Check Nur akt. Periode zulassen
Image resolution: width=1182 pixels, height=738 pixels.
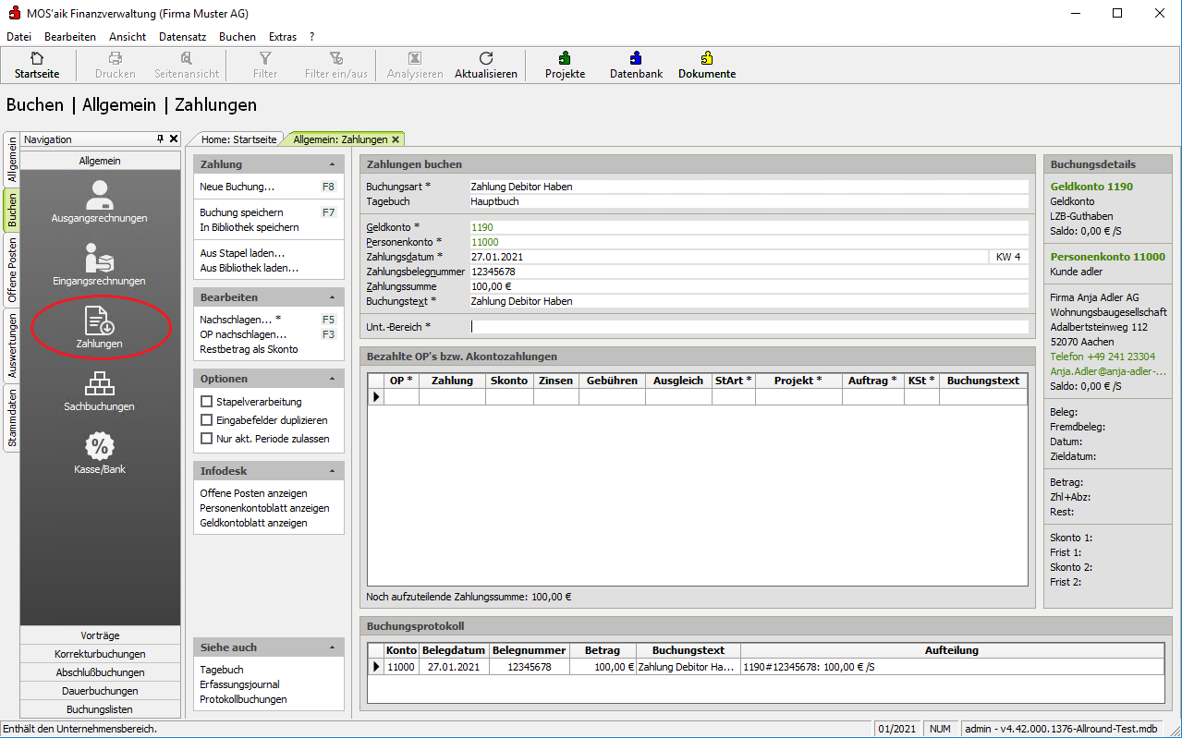pyautogui.click(x=207, y=439)
